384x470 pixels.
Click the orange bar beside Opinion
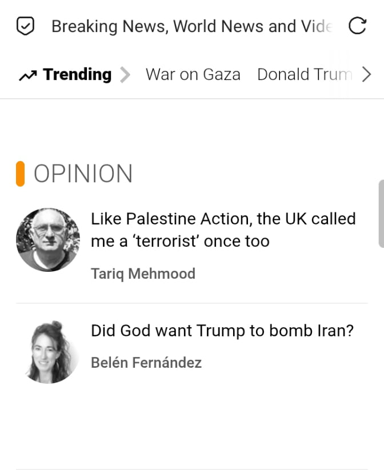pos(21,174)
